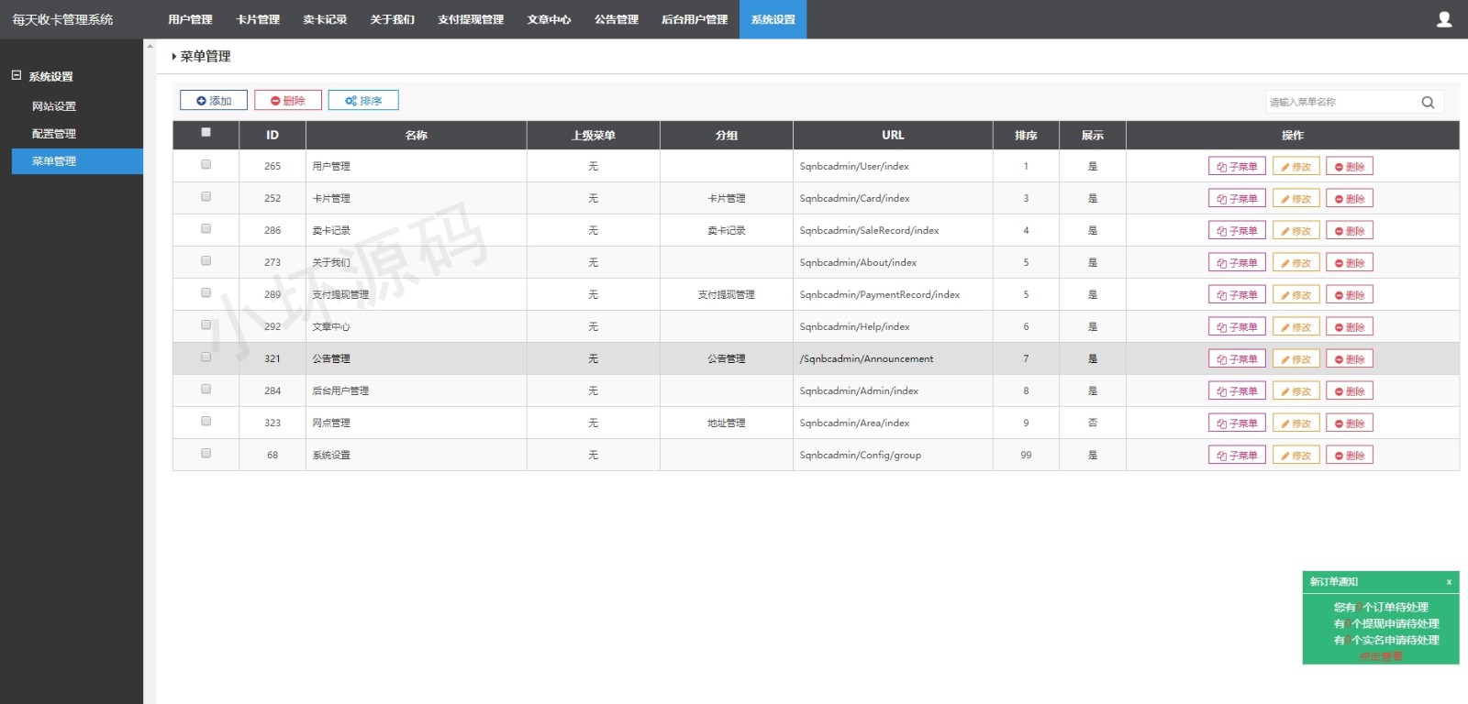Open 卖卡记录 top navigation tab
This screenshot has height=704, width=1468.
[325, 19]
